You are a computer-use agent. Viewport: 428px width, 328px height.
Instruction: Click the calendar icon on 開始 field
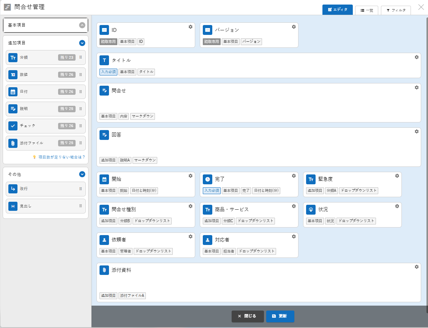(104, 179)
